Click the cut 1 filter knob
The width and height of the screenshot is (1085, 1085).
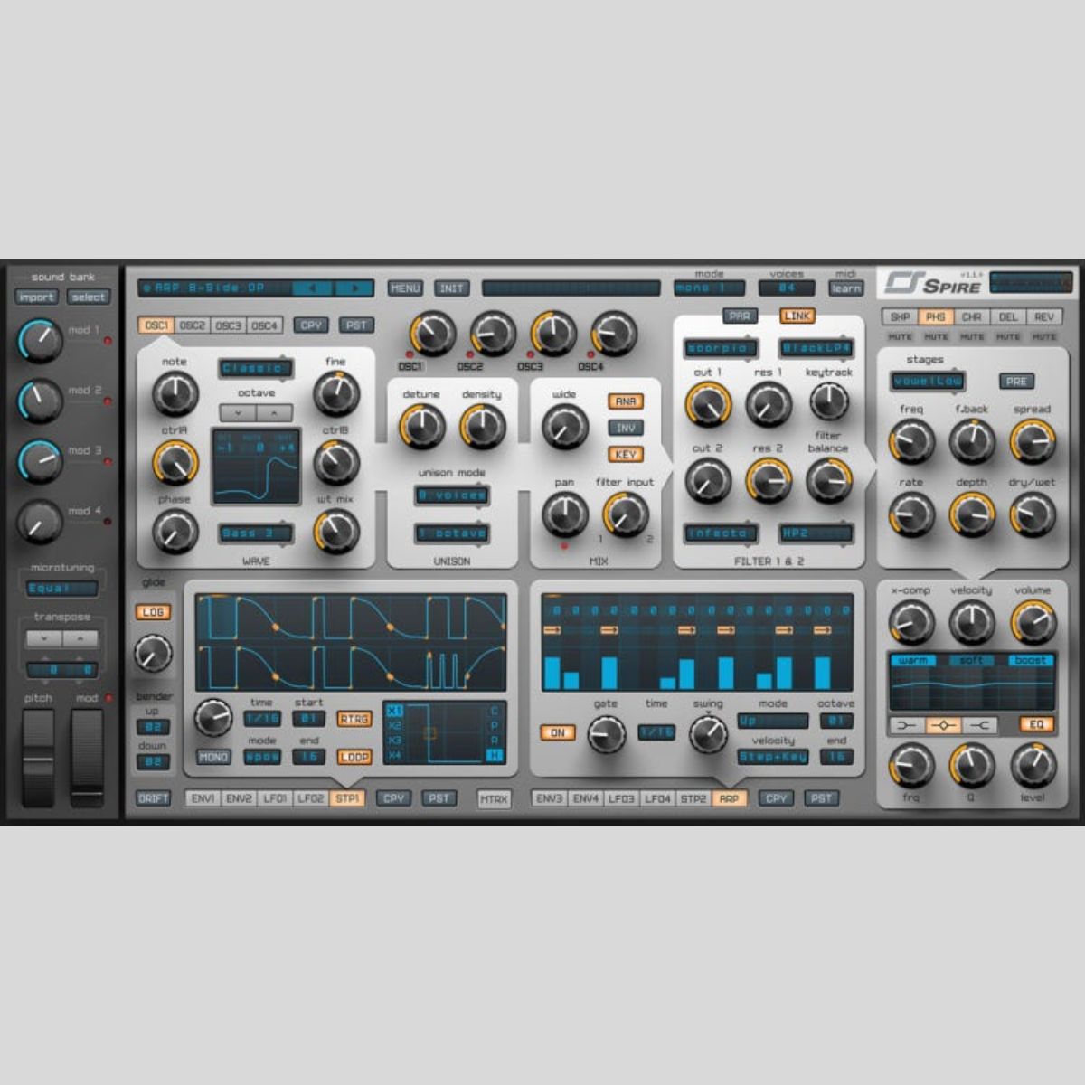708,404
